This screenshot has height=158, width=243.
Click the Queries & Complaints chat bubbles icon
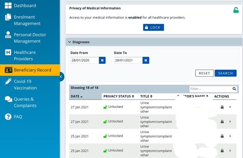(x=8, y=99)
